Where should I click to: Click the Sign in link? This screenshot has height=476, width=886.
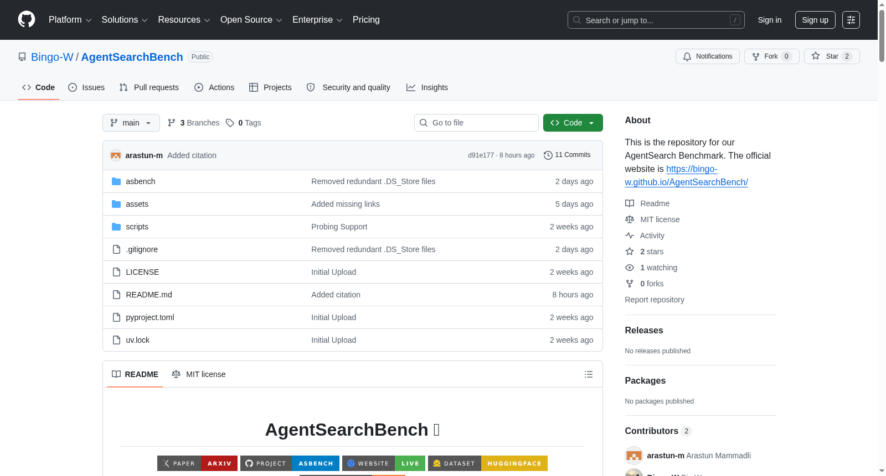[x=770, y=20]
